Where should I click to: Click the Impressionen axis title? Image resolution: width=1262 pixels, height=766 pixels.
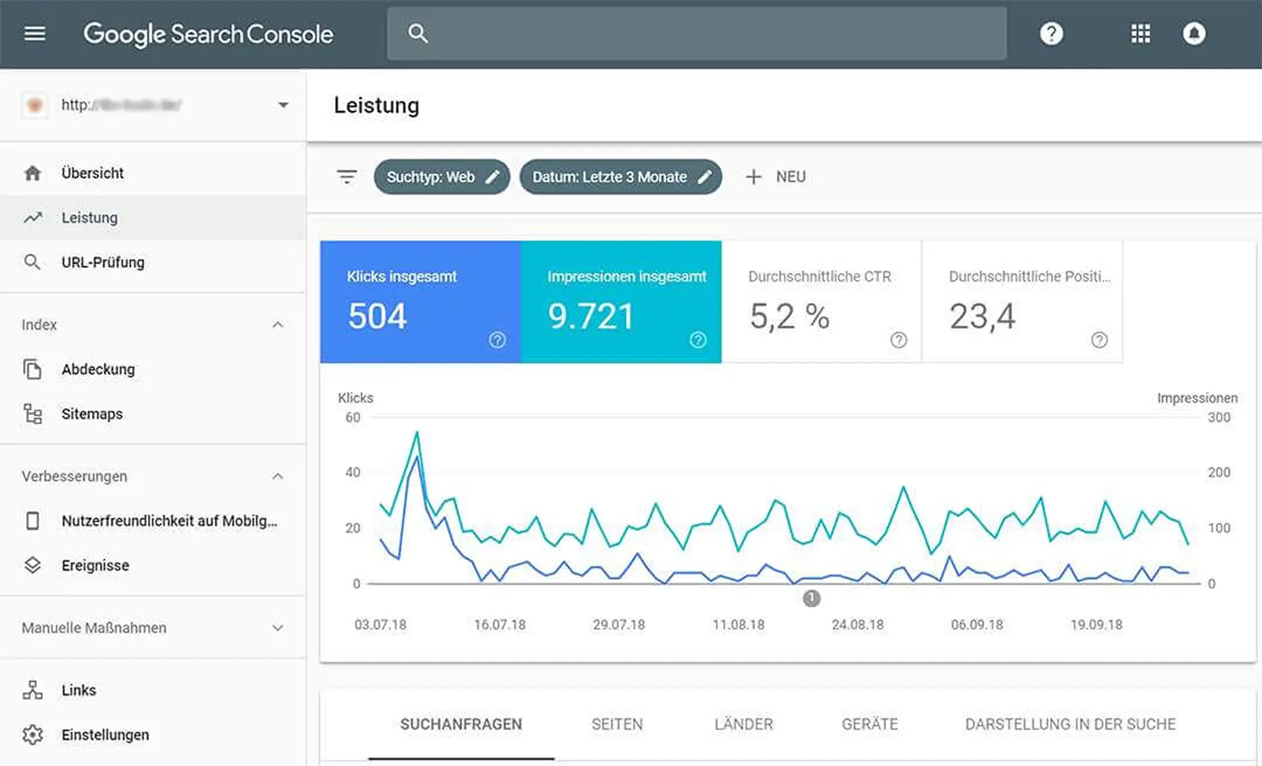tap(1197, 398)
